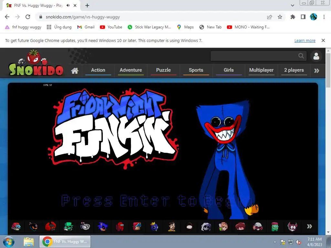Open the blocky red-cap character icon
Image resolution: width=331 pixels, height=248 pixels.
137,226
